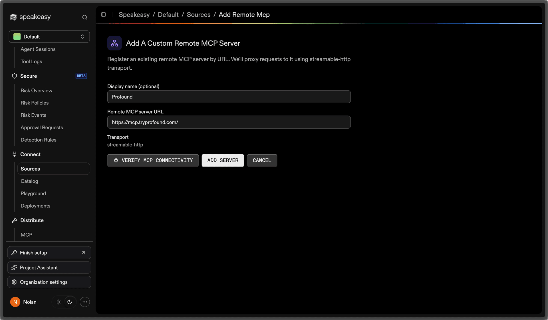
Task: Open the Deployments page
Action: (x=35, y=206)
